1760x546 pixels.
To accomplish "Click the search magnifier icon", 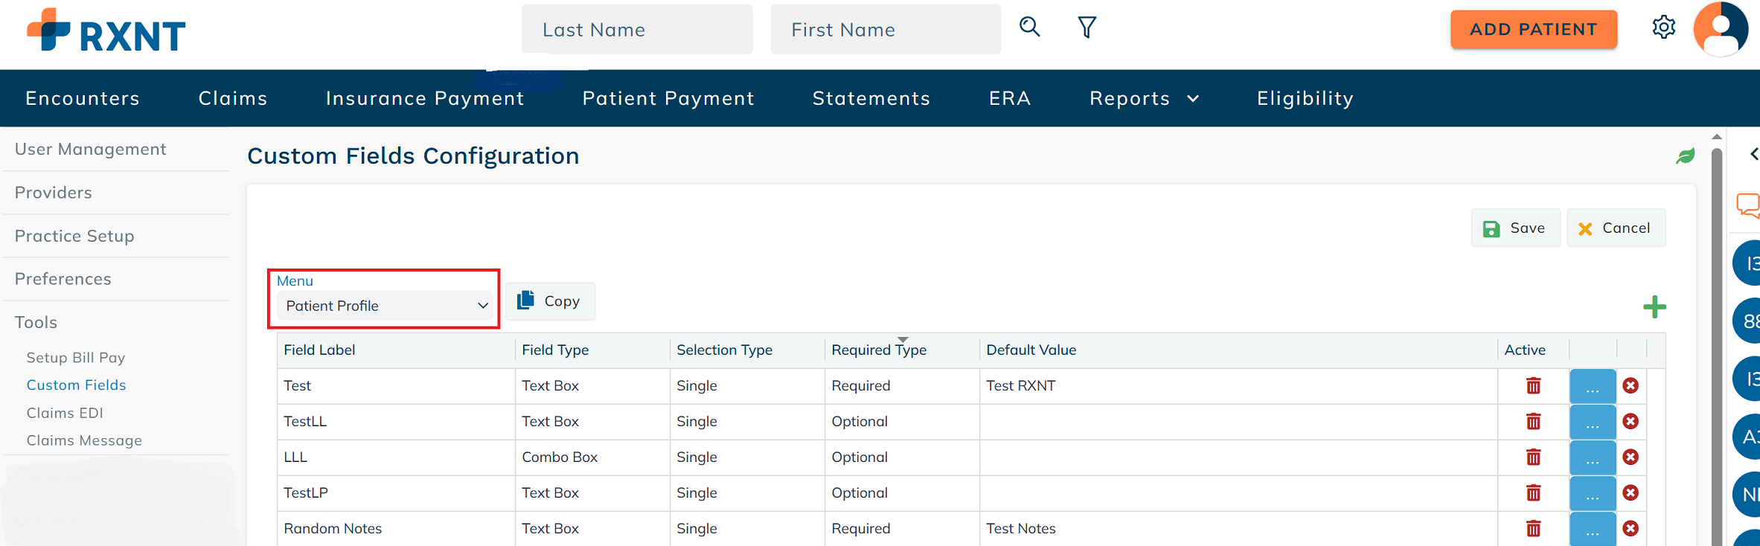I will tap(1029, 28).
